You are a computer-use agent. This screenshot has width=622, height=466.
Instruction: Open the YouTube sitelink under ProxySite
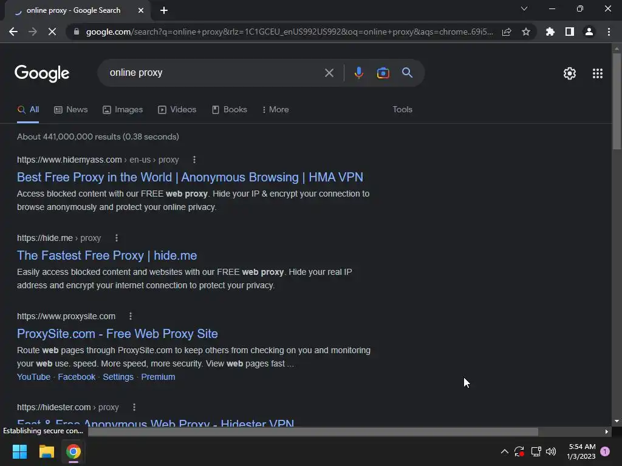pos(34,377)
